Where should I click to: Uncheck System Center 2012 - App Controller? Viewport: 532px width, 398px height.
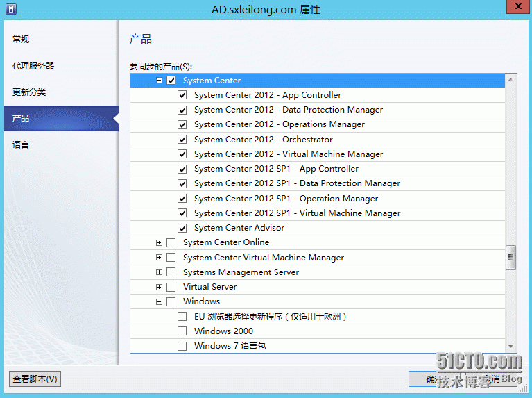coord(182,95)
